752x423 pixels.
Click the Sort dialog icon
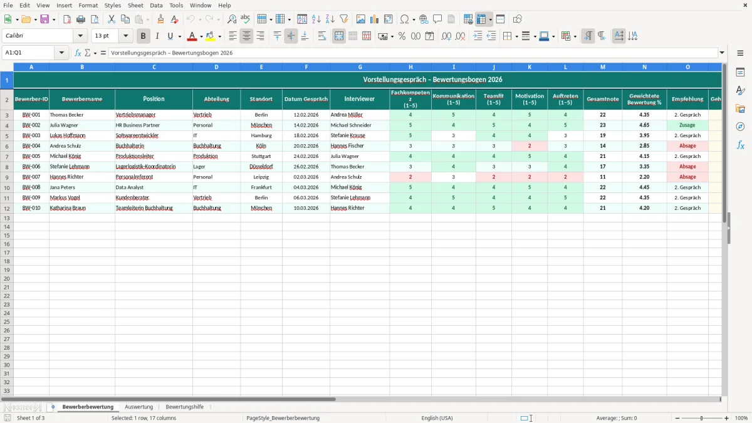[302, 19]
